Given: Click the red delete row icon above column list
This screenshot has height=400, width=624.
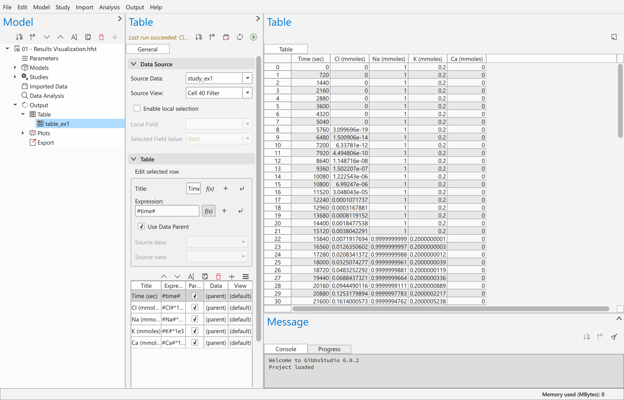Looking at the screenshot, I should [x=218, y=276].
